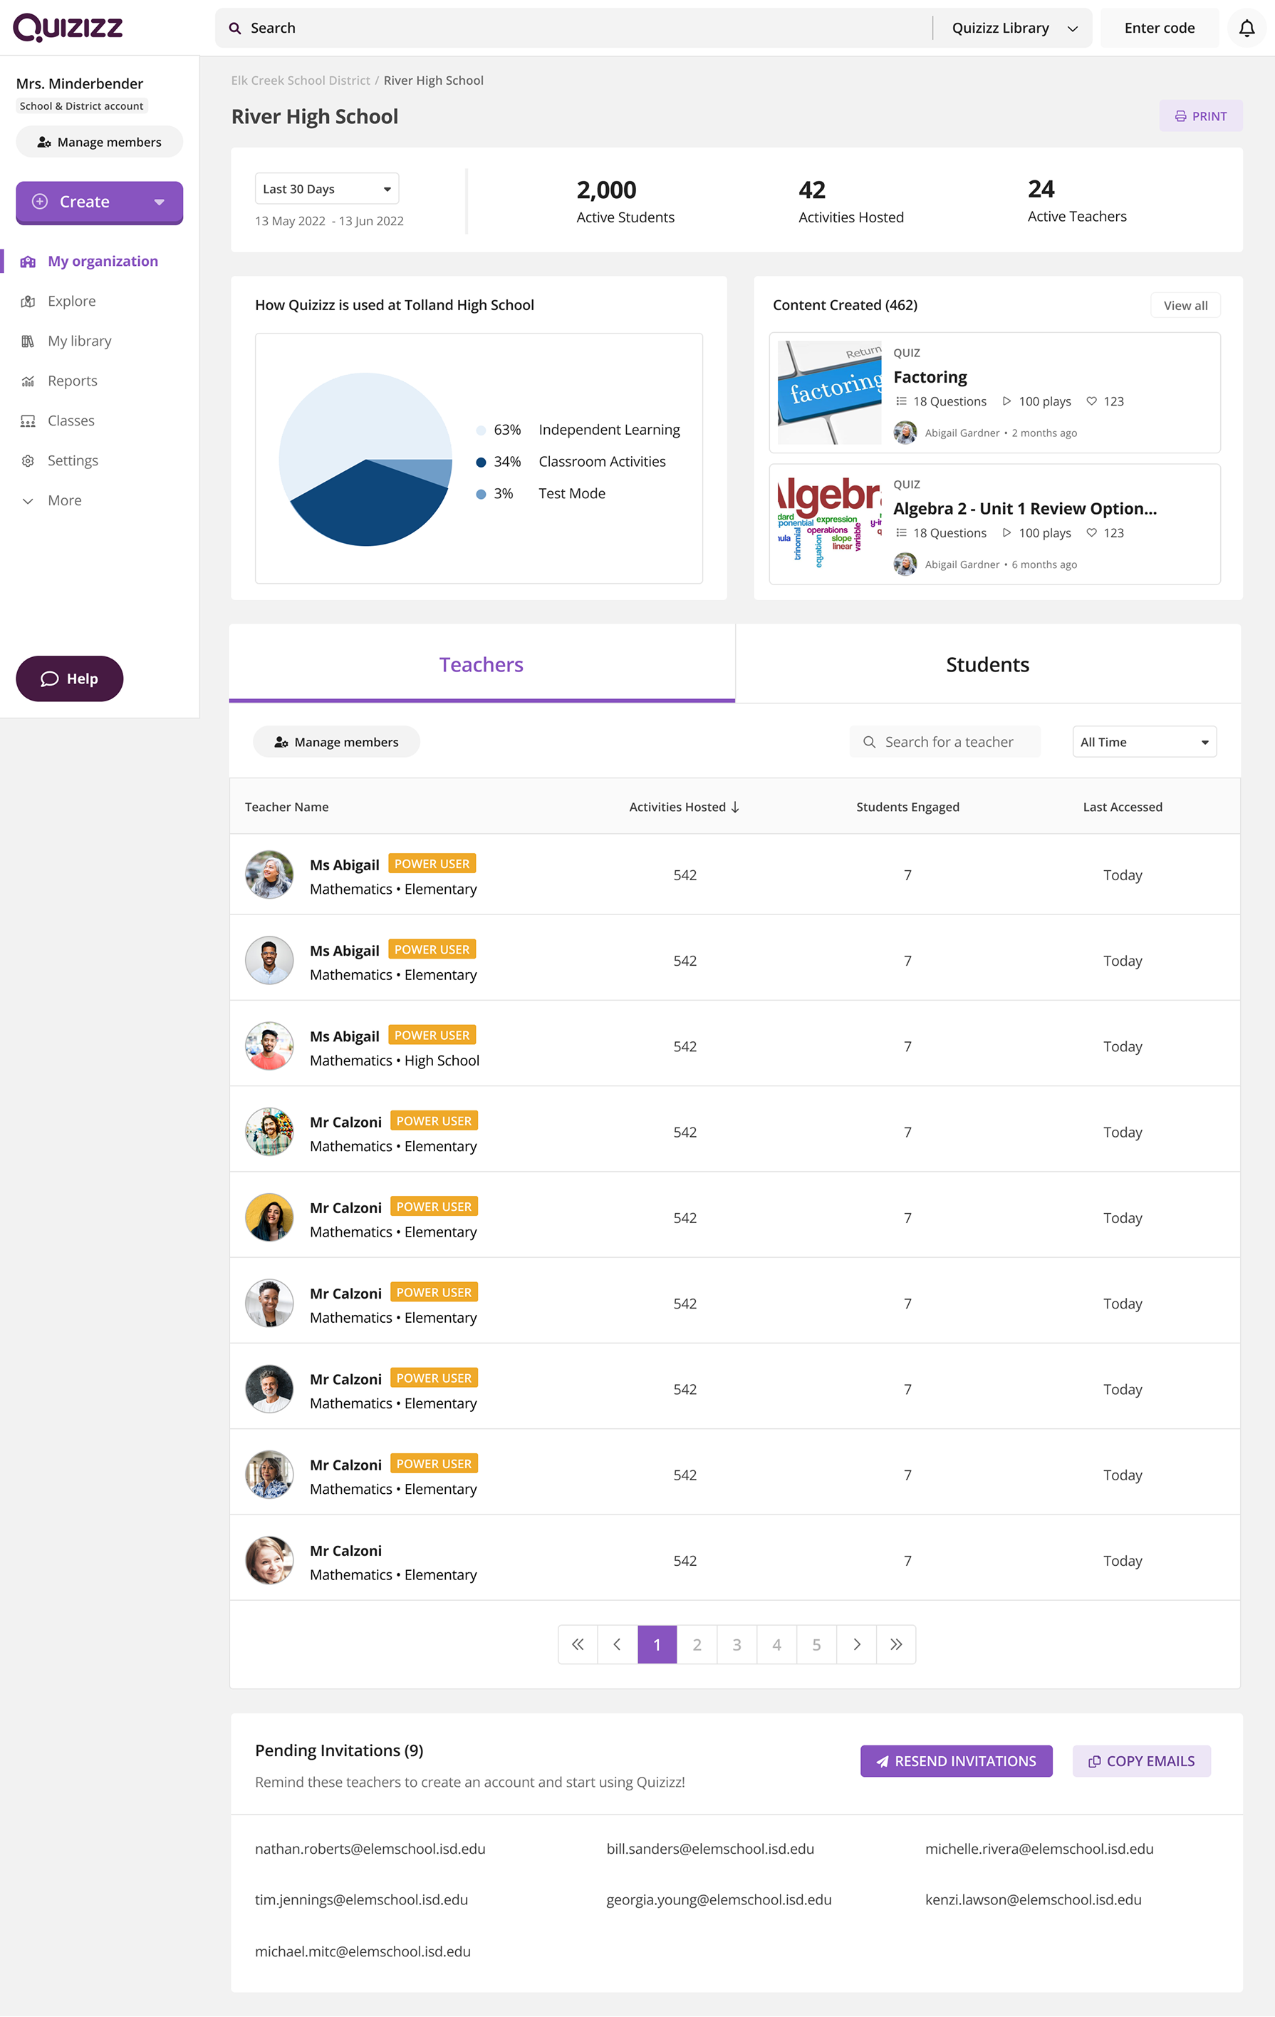Switch to the Teachers tab
Viewport: 1275px width, 2017px height.
click(482, 664)
